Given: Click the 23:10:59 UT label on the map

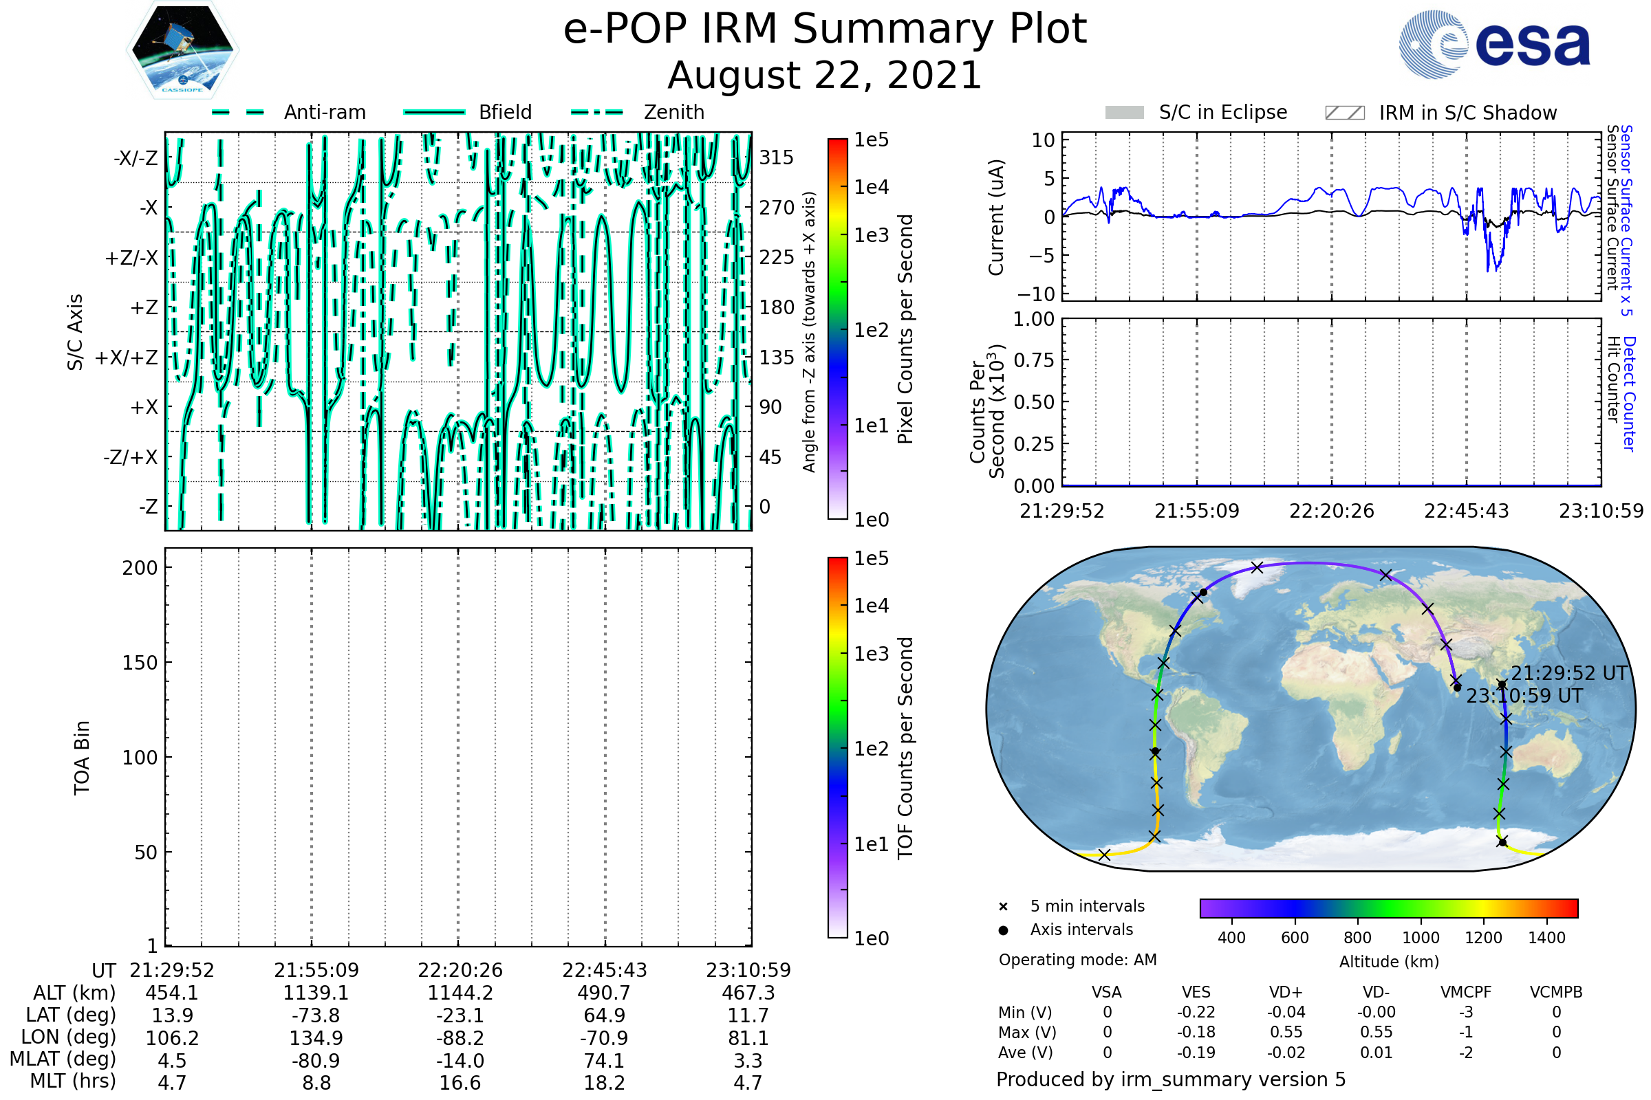Looking at the screenshot, I should pyautogui.click(x=1524, y=696).
